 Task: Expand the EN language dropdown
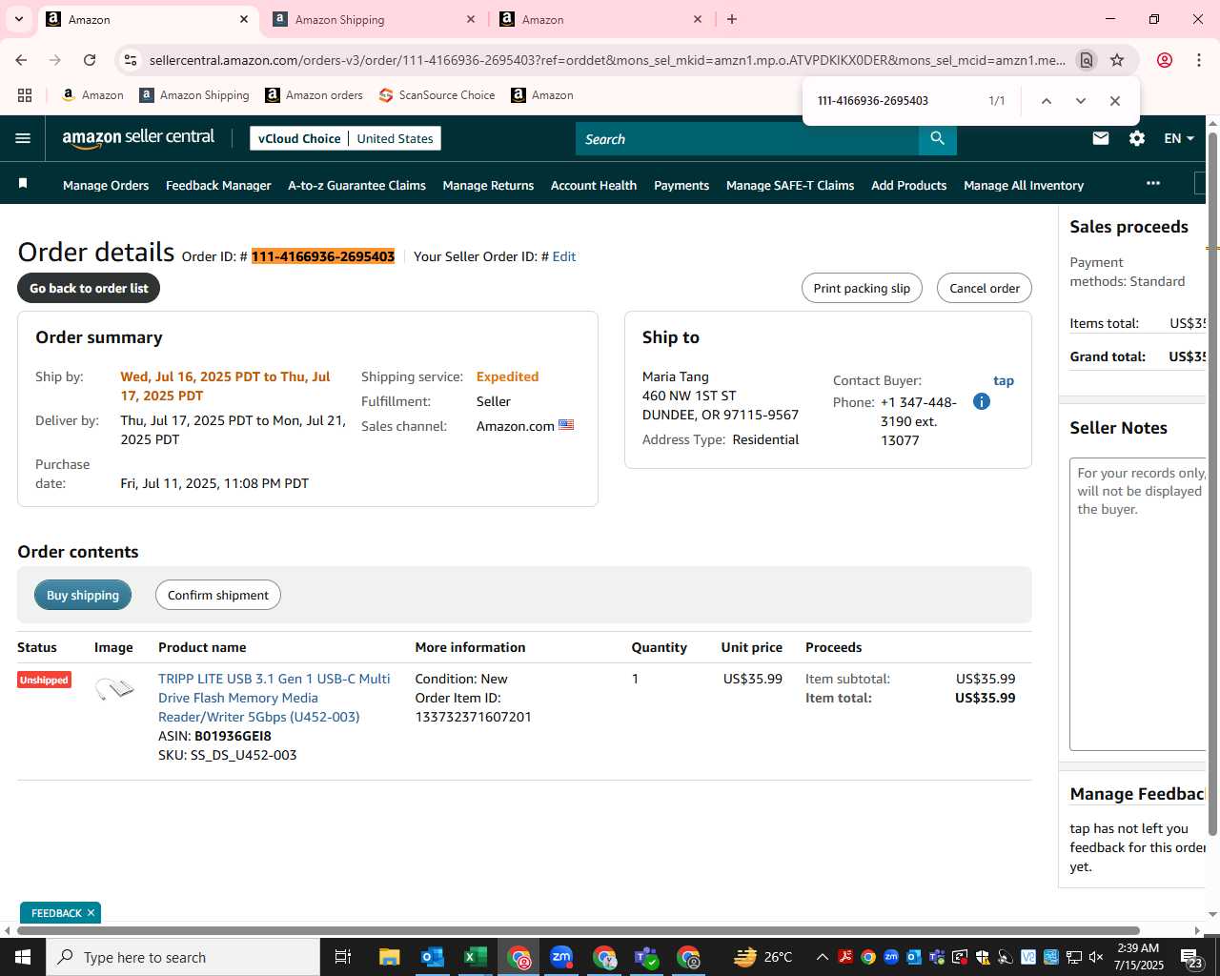[1179, 138]
